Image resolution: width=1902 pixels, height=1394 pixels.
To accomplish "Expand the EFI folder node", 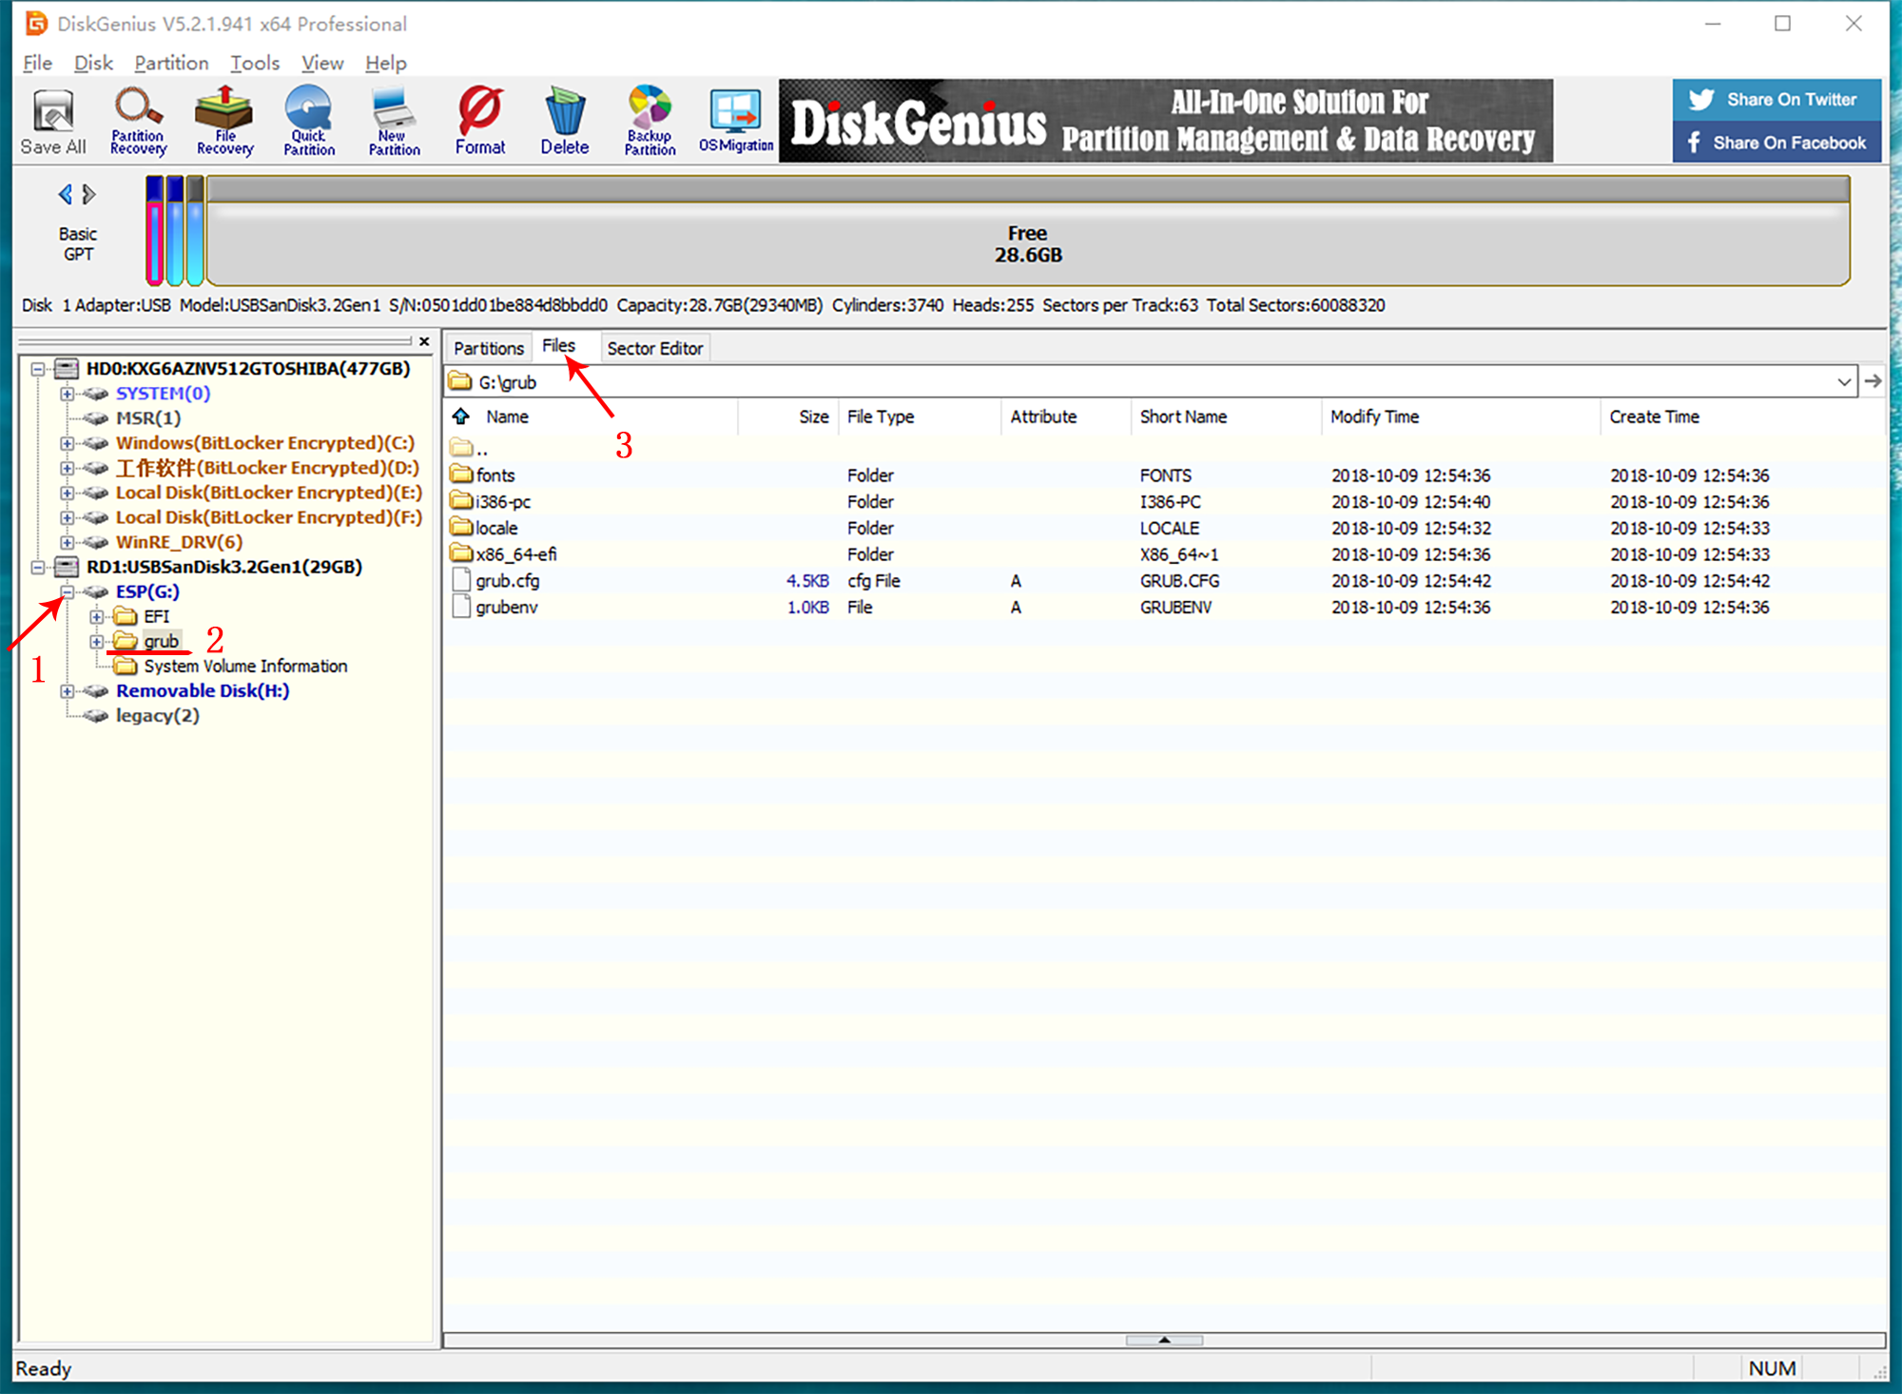I will pos(96,616).
